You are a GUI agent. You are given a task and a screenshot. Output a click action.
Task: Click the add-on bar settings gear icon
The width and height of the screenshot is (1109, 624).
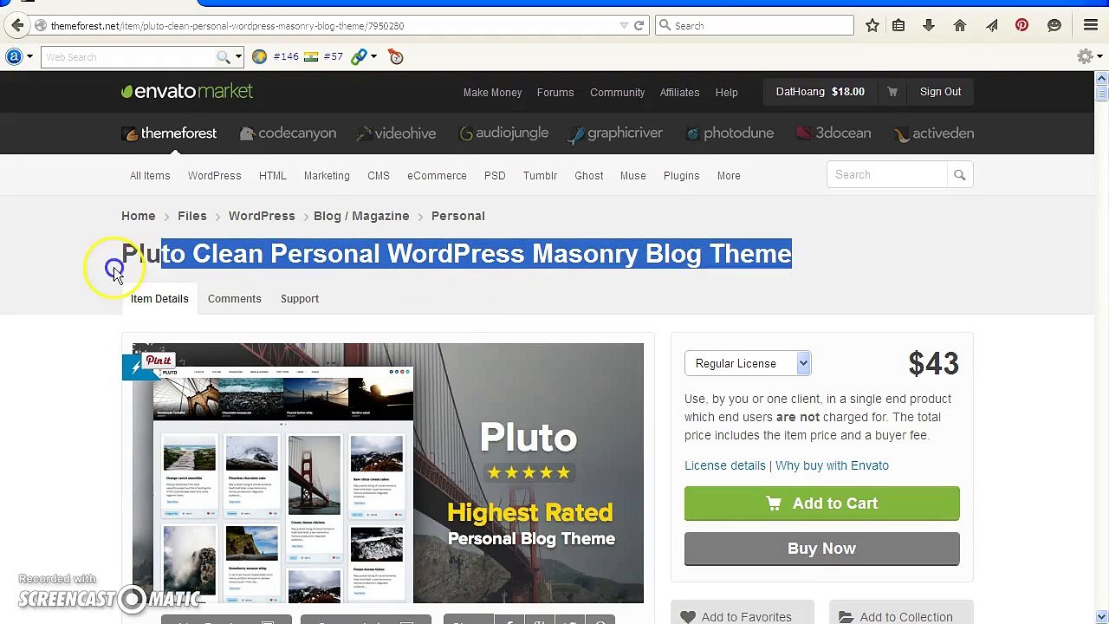[x=1085, y=56]
